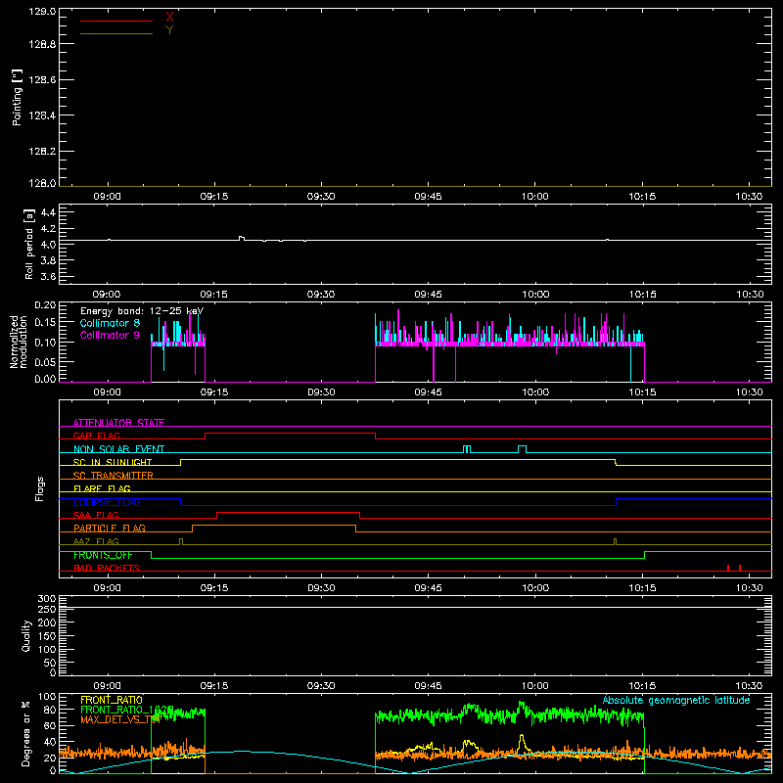Click the NON_SOLAR_EVENT pulse near 09:50
This screenshot has width=783, height=783.
[467, 449]
